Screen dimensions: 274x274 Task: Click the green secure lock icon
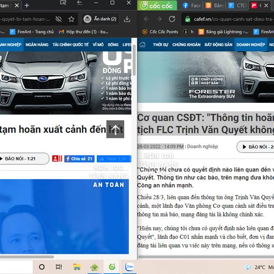click(x=188, y=19)
